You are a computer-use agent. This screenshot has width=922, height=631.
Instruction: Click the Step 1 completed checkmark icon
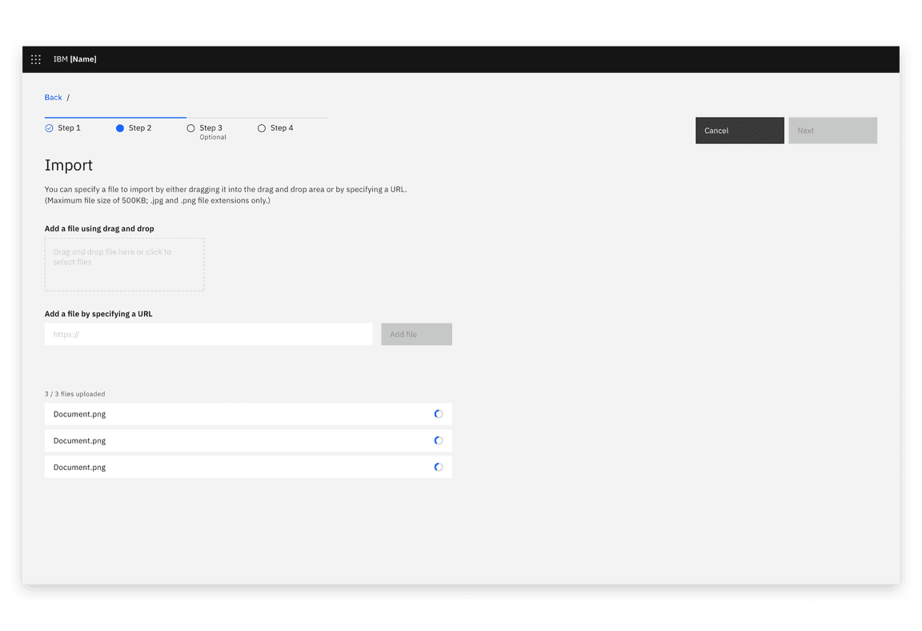click(x=48, y=127)
